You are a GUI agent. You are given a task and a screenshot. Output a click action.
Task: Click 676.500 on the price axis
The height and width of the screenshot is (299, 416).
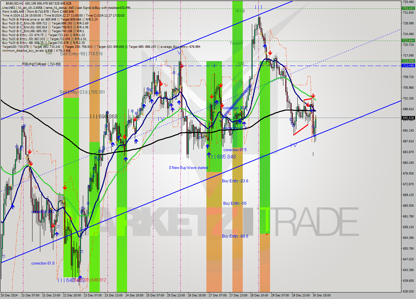point(408,173)
